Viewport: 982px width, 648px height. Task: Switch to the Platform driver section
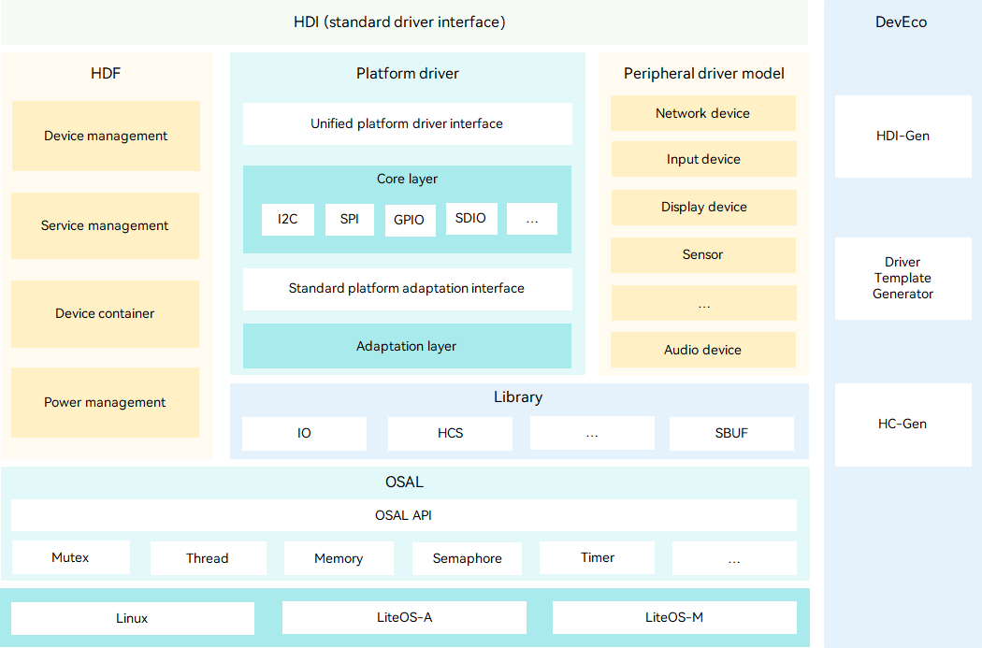point(407,73)
